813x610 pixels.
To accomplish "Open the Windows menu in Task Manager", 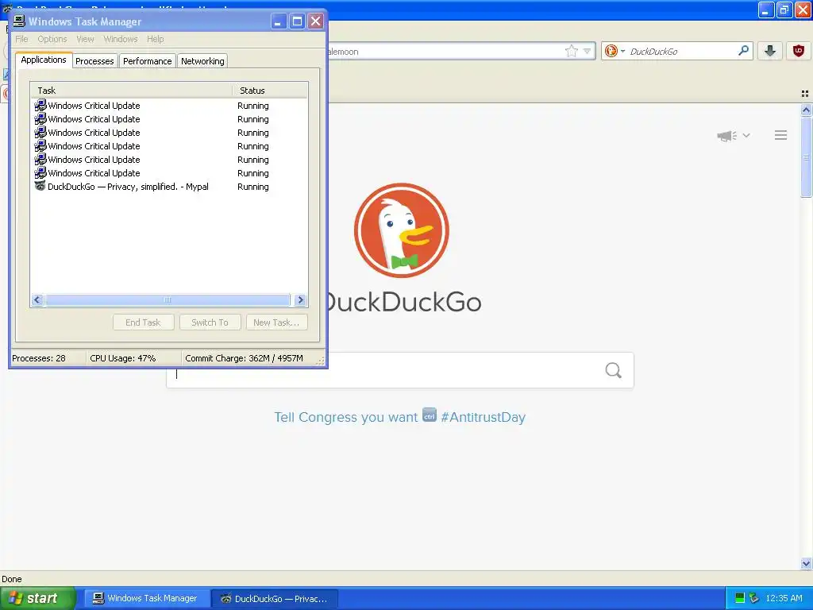I will click(x=121, y=39).
